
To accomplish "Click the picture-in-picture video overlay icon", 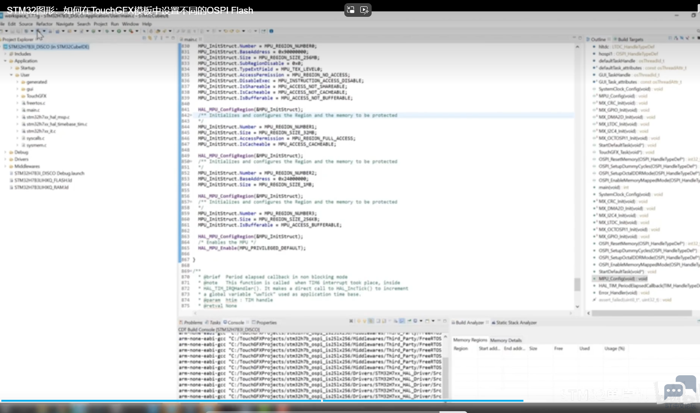I will click(x=351, y=10).
